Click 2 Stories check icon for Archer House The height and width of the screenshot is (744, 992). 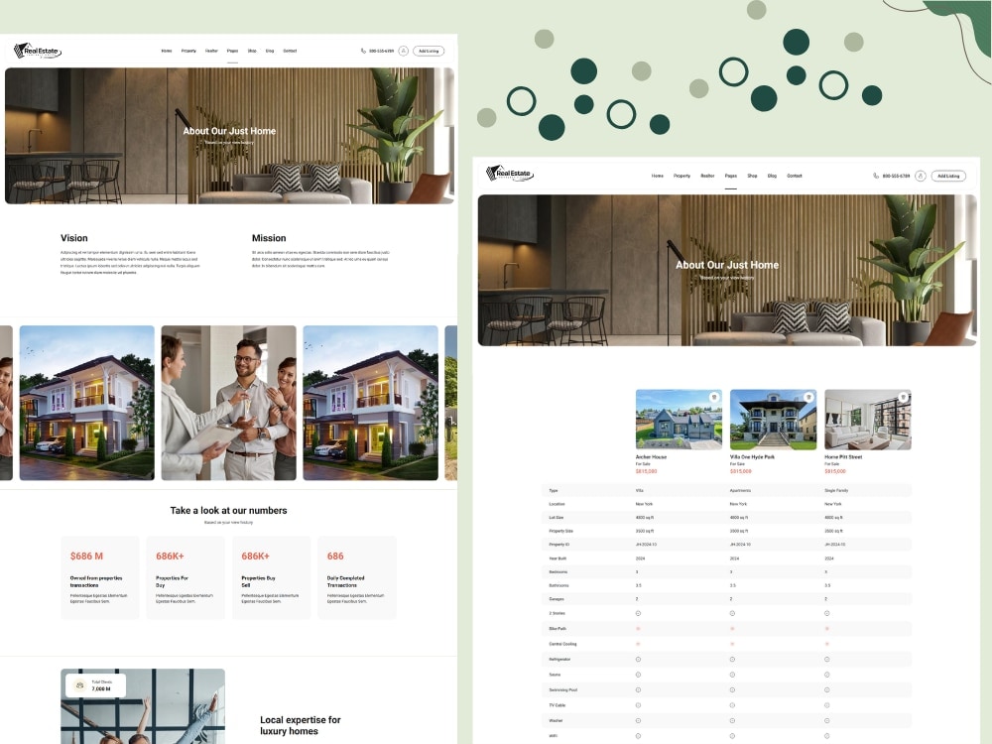(x=638, y=613)
